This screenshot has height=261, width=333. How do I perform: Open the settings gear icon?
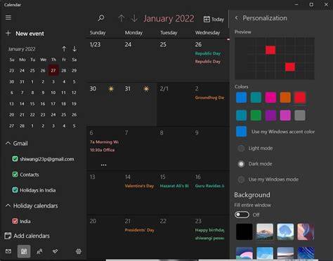(x=79, y=251)
